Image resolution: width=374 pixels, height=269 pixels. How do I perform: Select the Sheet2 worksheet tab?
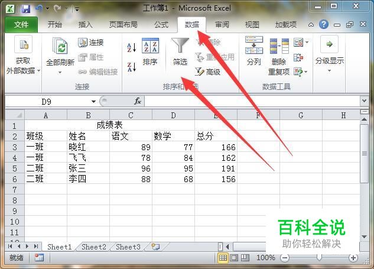(x=94, y=247)
